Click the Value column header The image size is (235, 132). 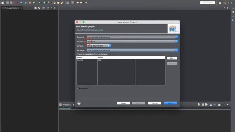[x=116, y=57]
